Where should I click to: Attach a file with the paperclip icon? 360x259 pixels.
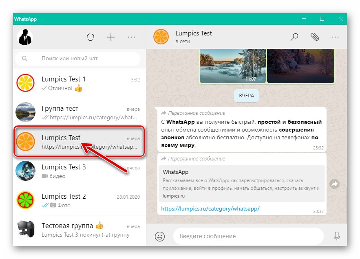click(x=315, y=37)
